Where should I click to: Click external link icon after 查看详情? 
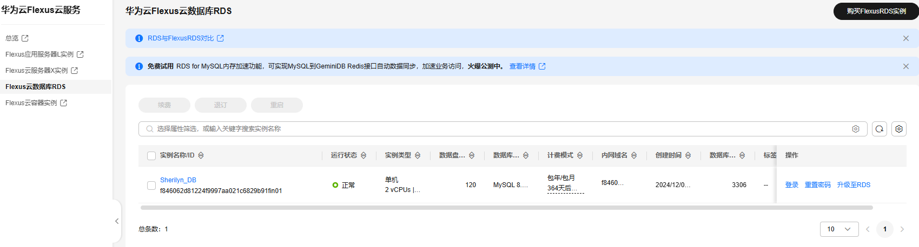point(542,66)
